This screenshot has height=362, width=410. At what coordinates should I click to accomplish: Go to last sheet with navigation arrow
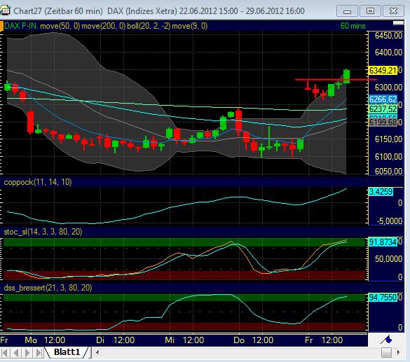tap(39, 353)
